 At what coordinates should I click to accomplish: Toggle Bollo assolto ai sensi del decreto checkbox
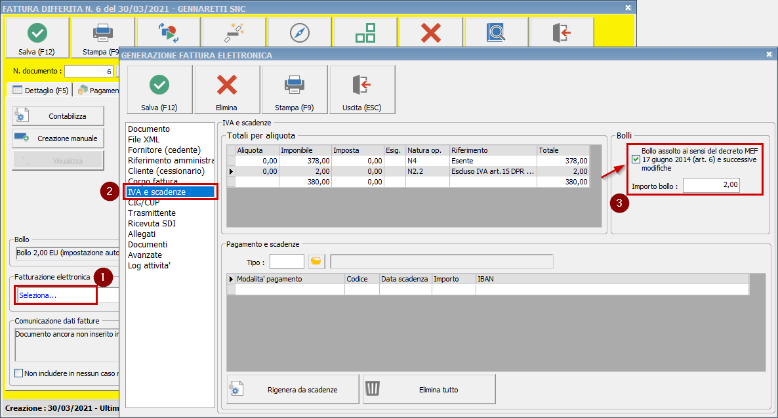[x=636, y=159]
